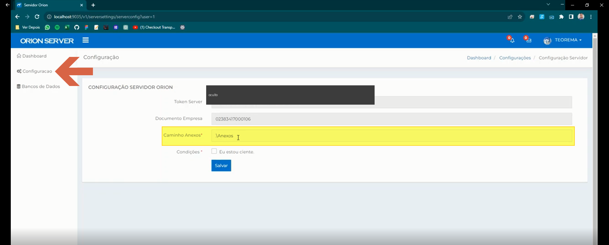Viewport: 609px width, 245px height.
Task: Toggle the browser side panel
Action: click(571, 17)
